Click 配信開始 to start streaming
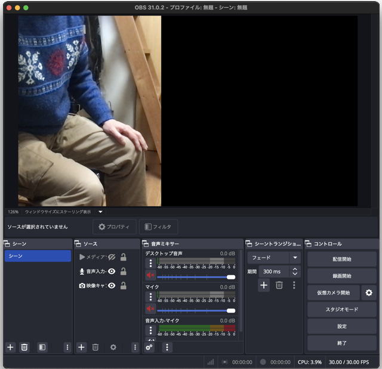The height and width of the screenshot is (369, 382). [x=341, y=259]
